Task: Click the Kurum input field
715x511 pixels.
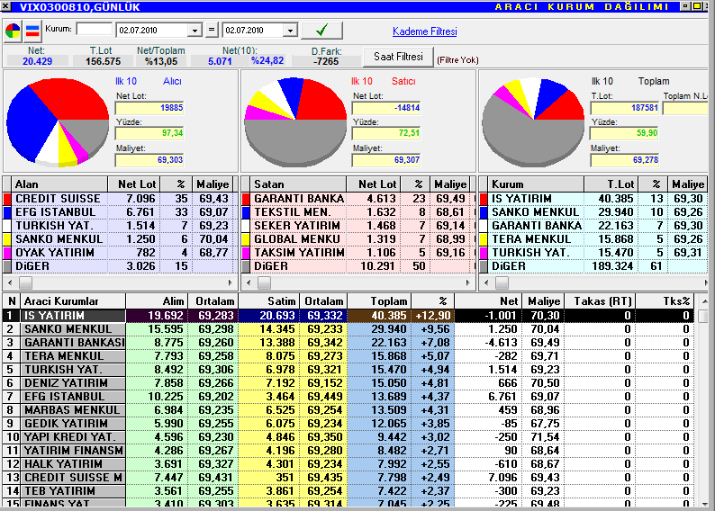Action: point(95,29)
